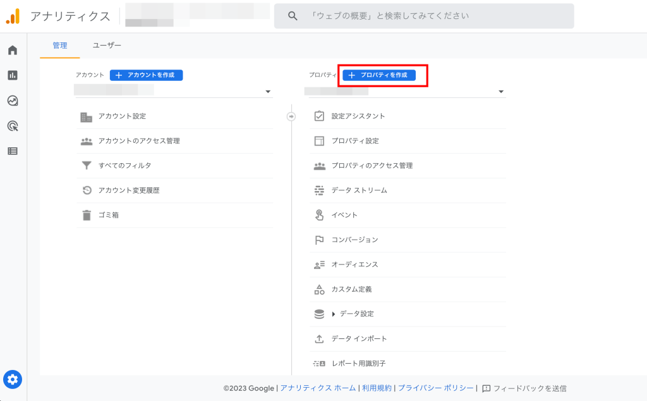
Task: Click the イベント touch icon
Action: (319, 215)
